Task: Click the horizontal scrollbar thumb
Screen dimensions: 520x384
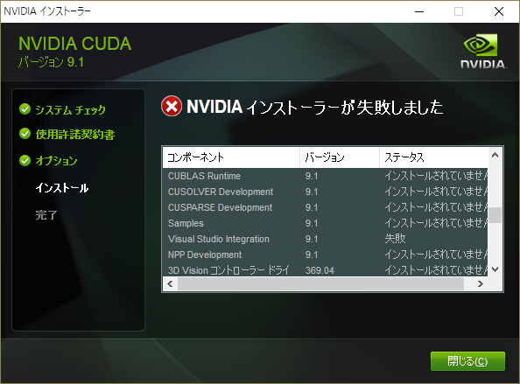Action: (320, 284)
